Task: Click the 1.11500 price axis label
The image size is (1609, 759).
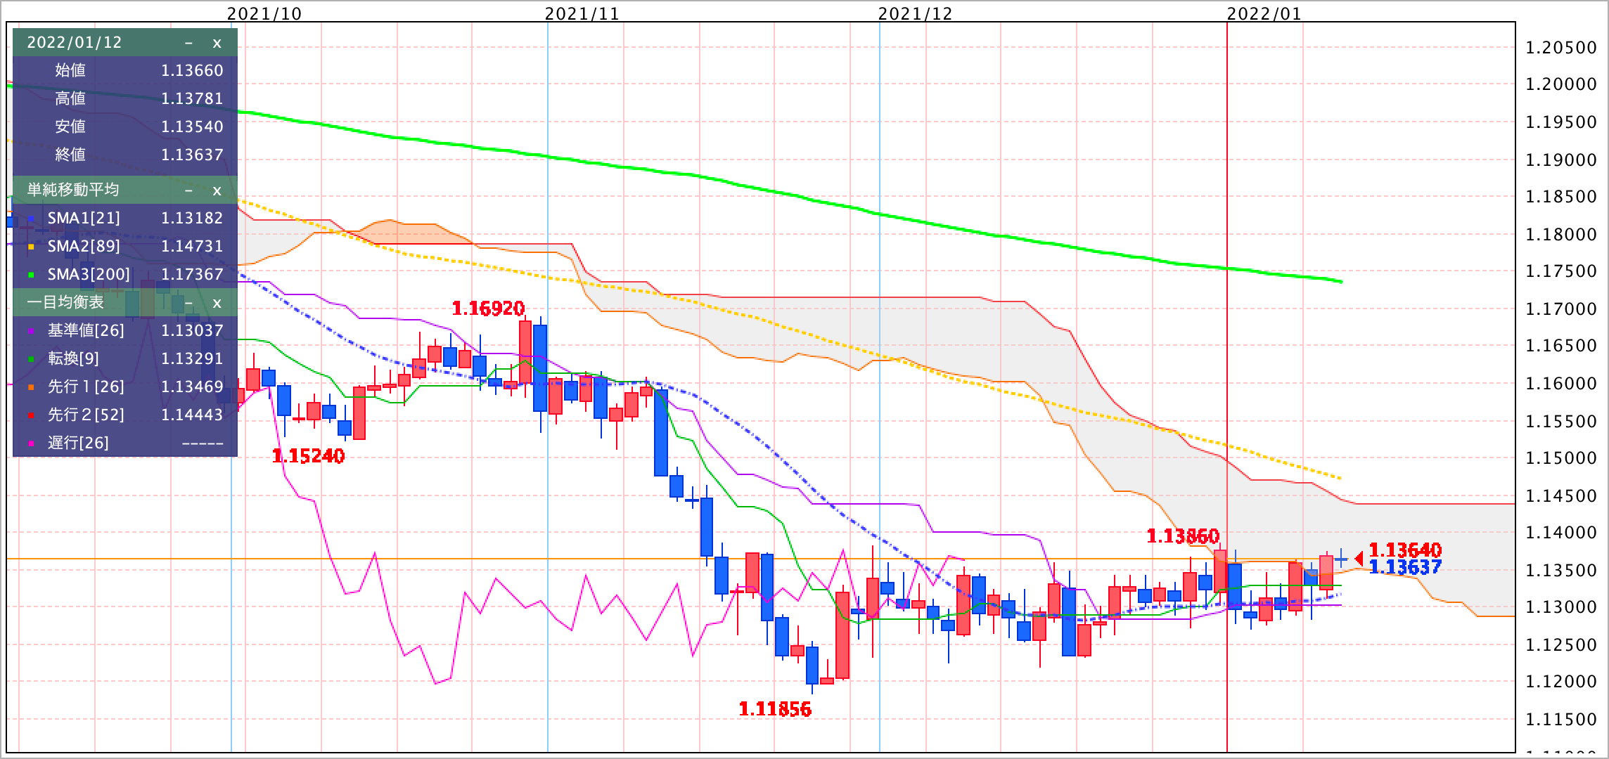Action: tap(1560, 720)
